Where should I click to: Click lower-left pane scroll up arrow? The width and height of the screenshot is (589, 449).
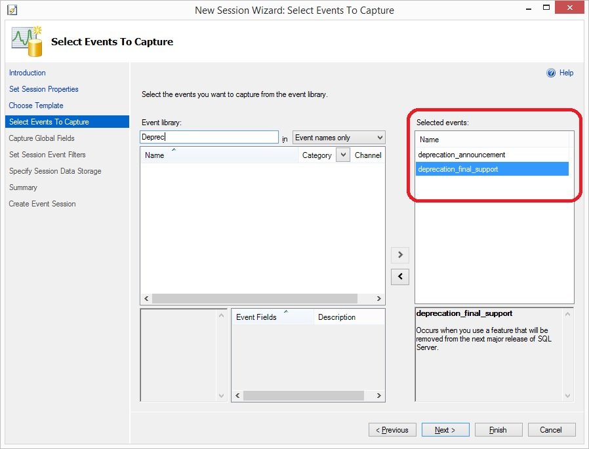[221, 315]
